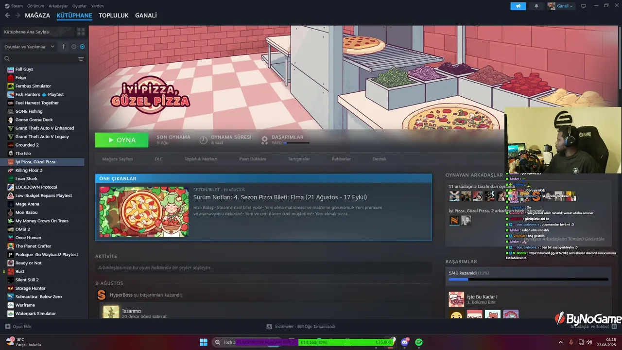Go forward with the right arrow
The width and height of the screenshot is (622, 350).
point(17,16)
